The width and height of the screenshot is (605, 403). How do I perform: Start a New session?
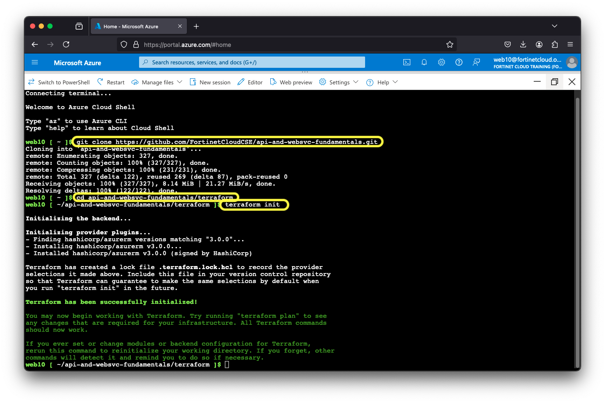click(x=210, y=82)
